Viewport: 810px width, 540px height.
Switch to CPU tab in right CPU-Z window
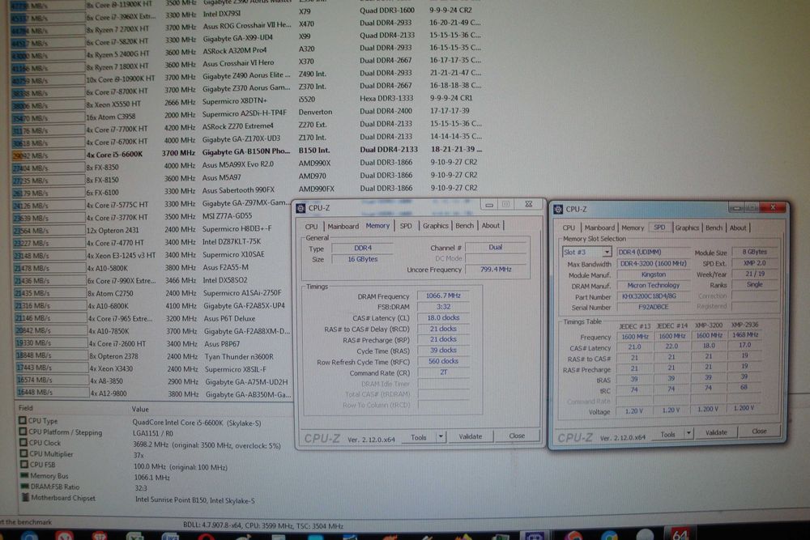pos(569,227)
